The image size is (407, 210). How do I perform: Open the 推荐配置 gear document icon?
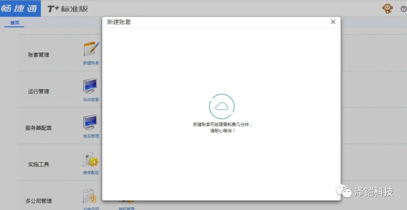click(x=91, y=160)
